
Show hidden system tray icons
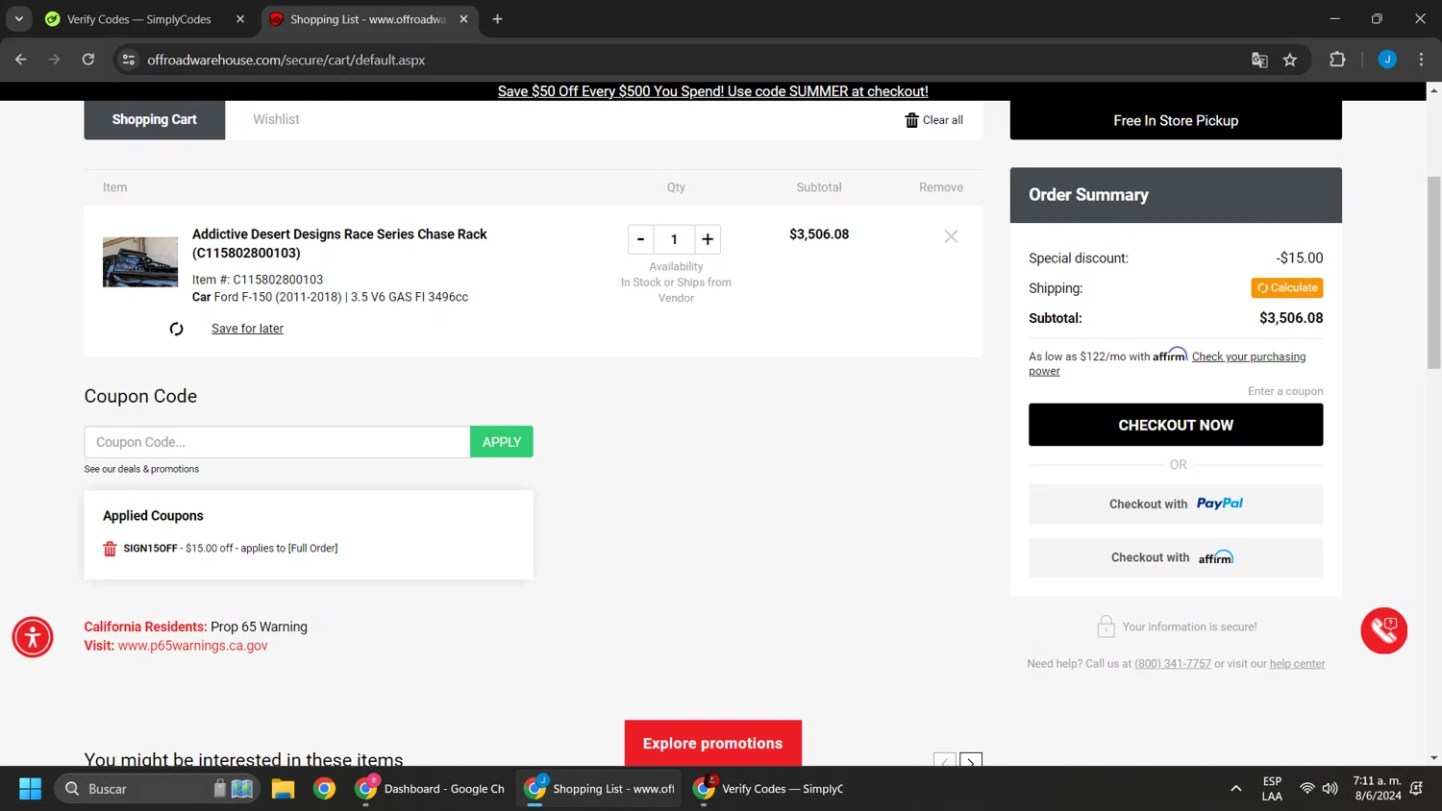[x=1235, y=789]
